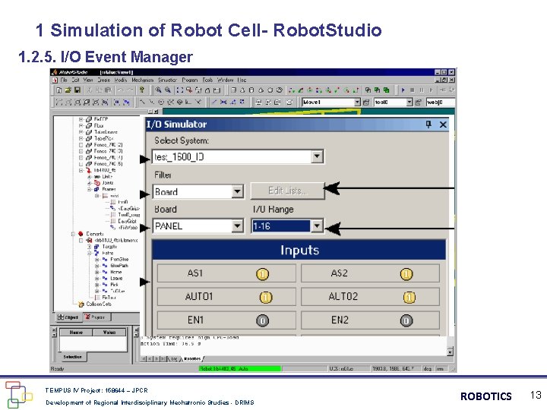
Task: Click the Play simulation toolbar icon
Action: click(403, 90)
